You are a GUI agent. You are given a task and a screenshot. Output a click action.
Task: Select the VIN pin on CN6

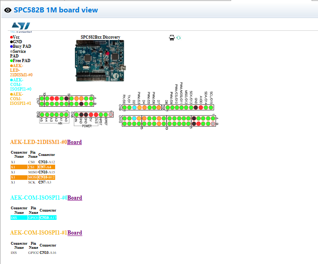click(76, 115)
